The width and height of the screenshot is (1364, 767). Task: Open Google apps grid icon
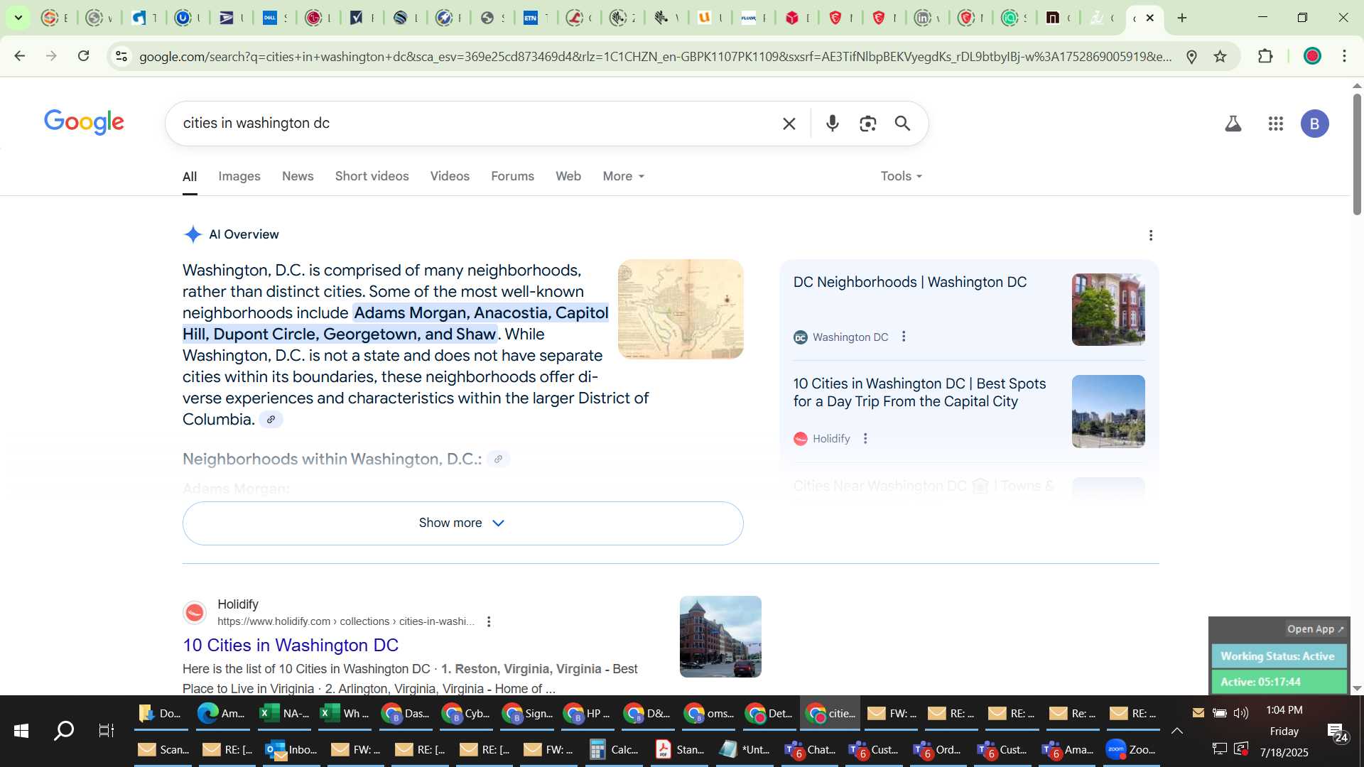1276,124
